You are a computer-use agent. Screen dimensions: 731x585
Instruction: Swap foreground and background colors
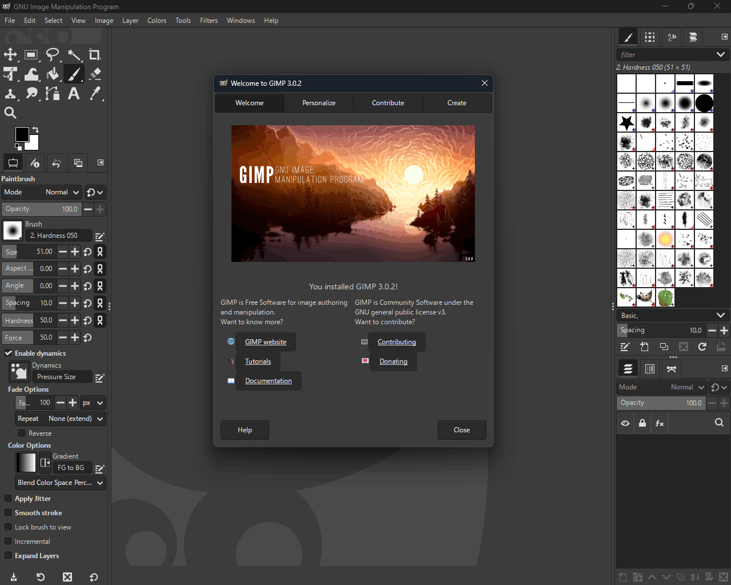tap(35, 130)
